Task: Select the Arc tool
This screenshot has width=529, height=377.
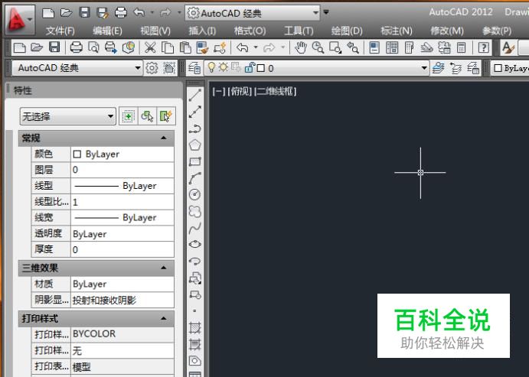Action: click(195, 178)
